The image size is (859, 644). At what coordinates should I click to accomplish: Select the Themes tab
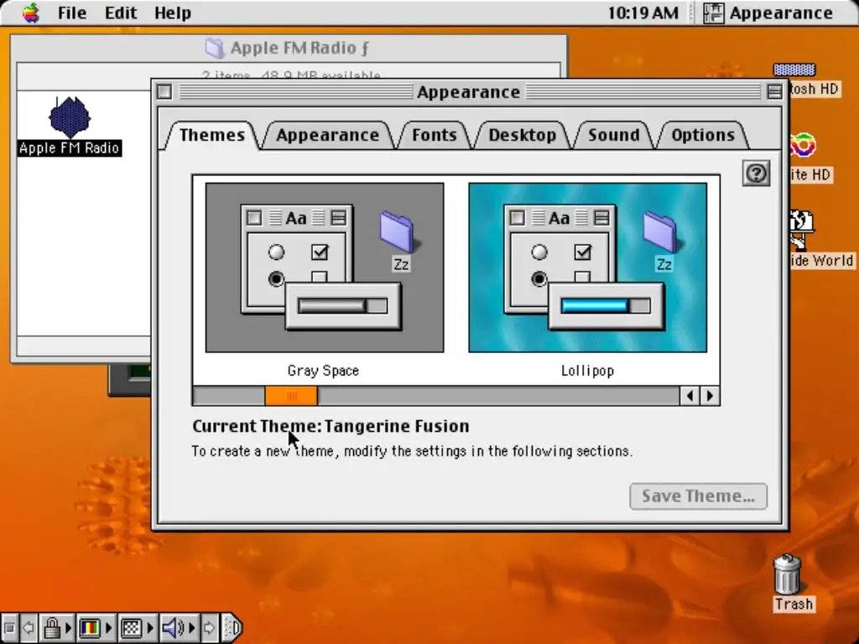pos(212,135)
